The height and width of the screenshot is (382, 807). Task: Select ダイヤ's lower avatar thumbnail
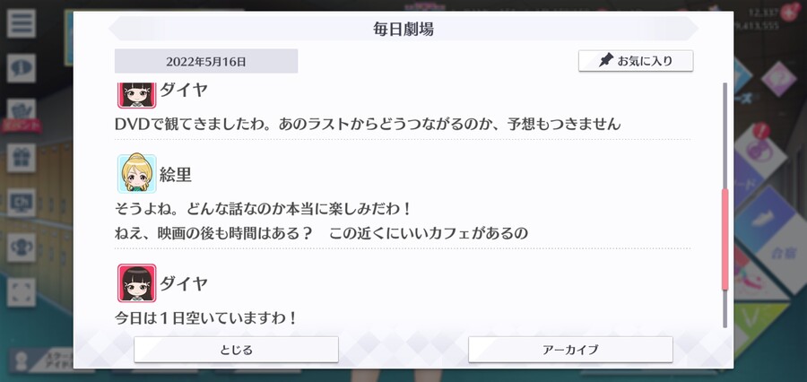137,282
